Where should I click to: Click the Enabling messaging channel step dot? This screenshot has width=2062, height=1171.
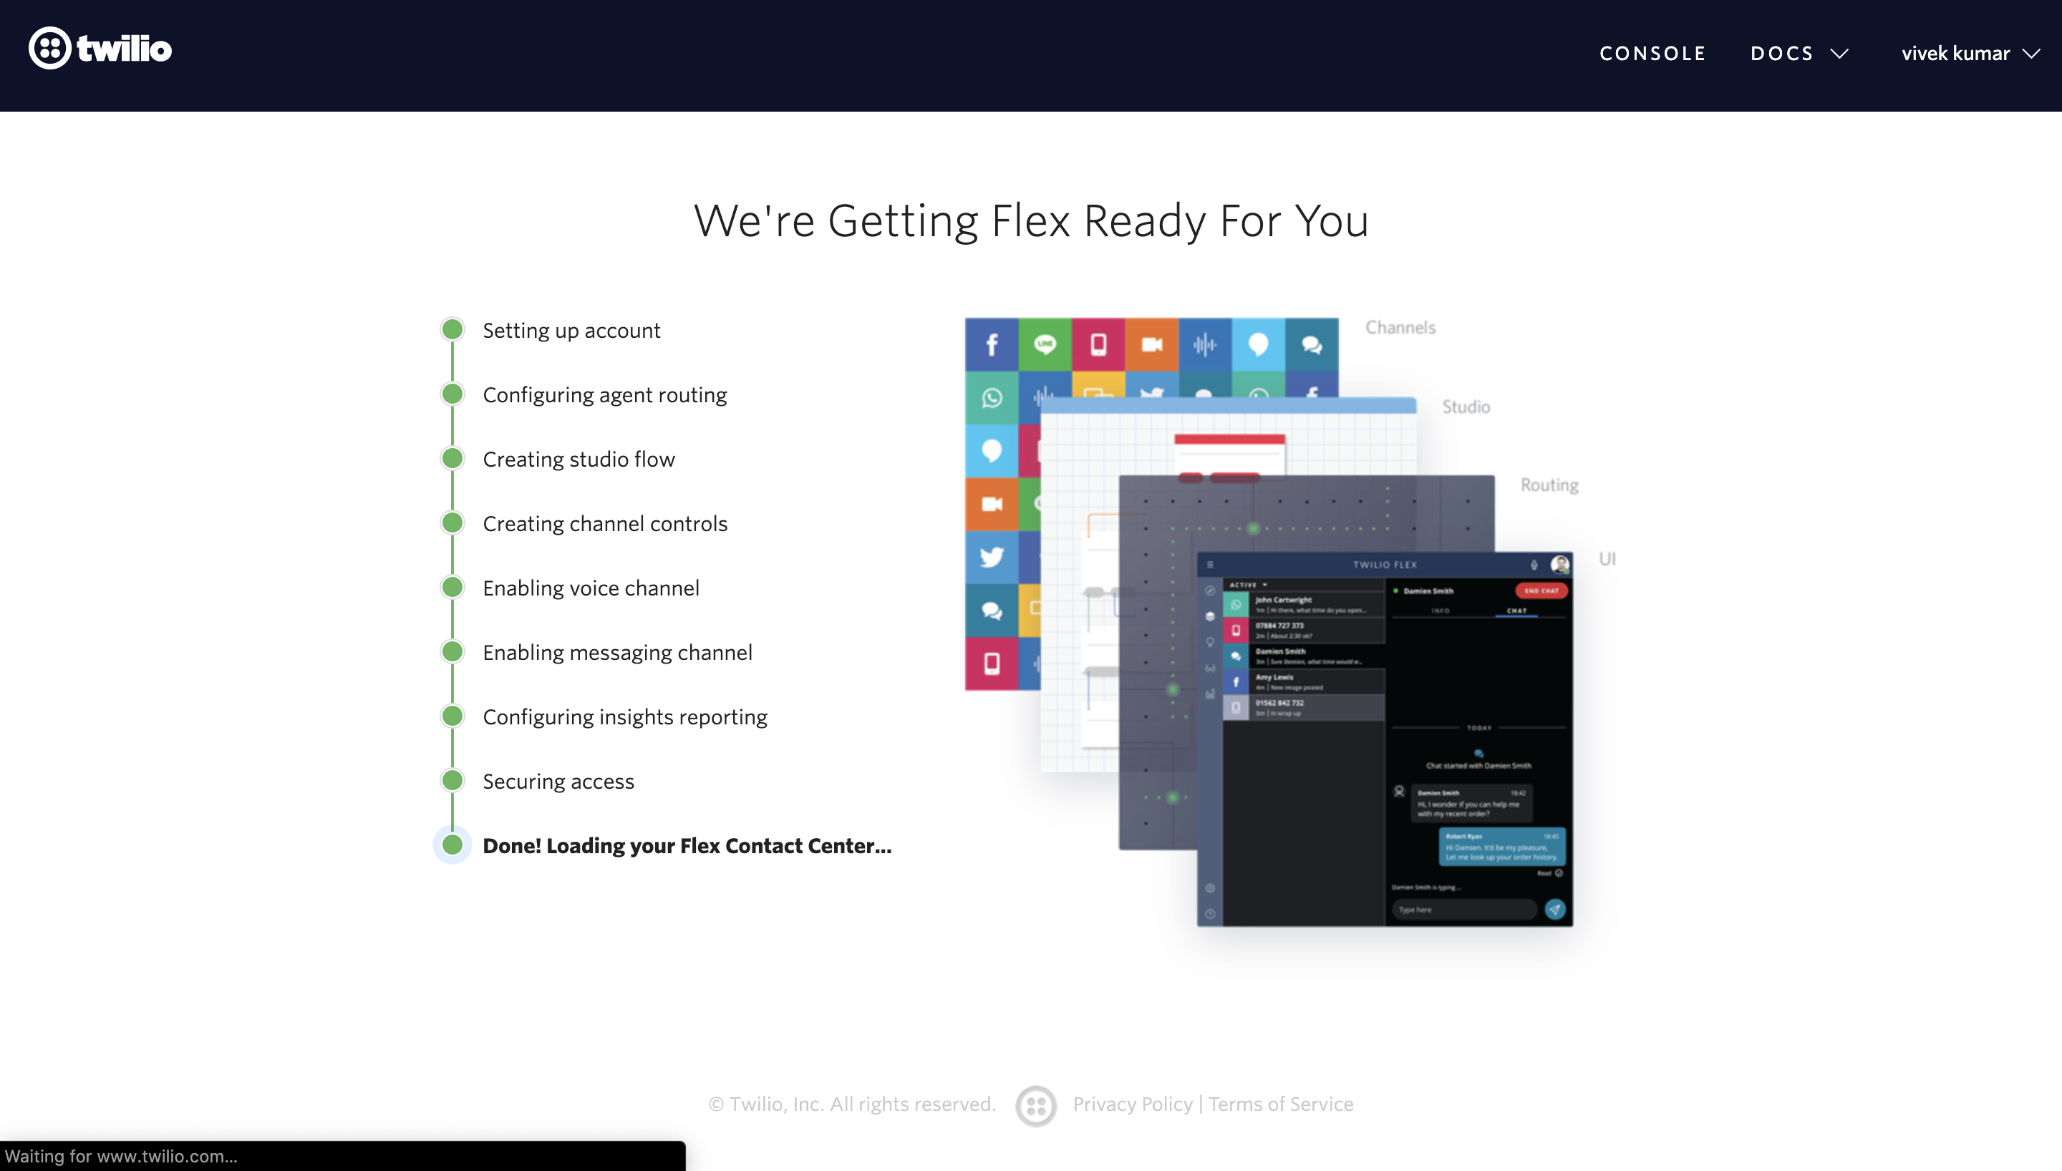452,651
